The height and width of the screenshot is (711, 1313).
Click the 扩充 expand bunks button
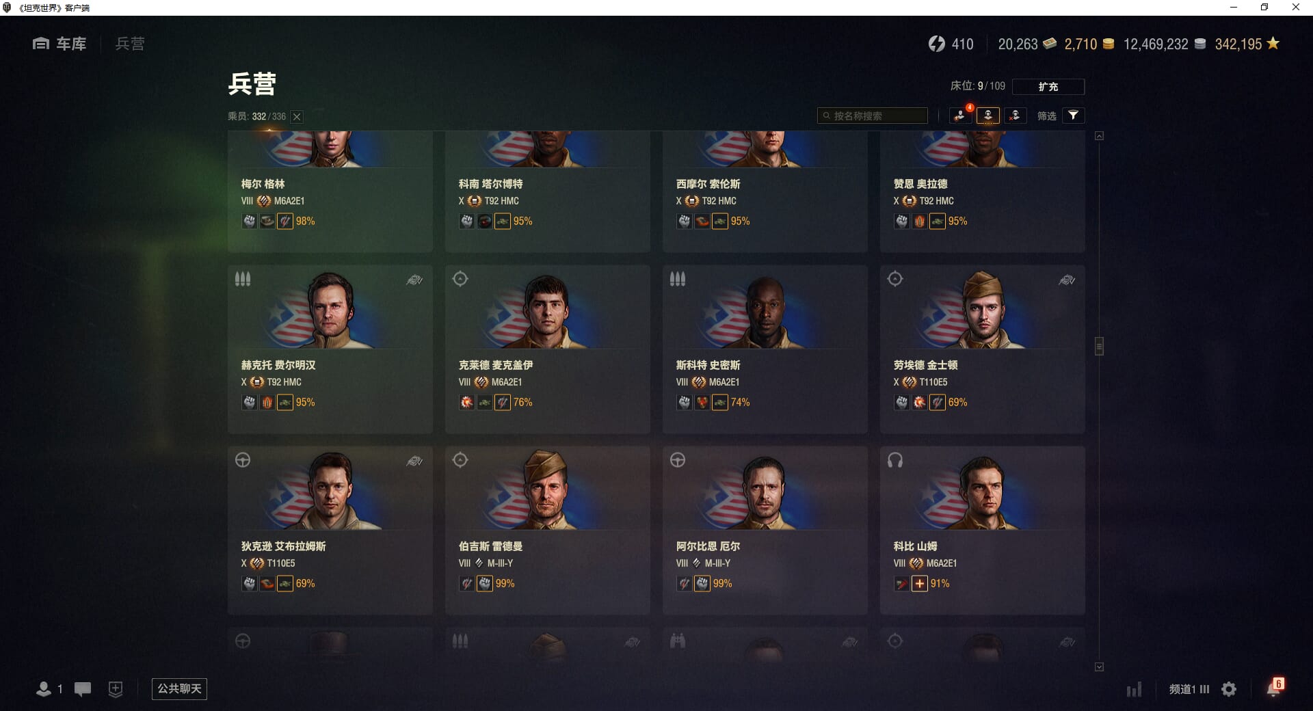(1048, 87)
